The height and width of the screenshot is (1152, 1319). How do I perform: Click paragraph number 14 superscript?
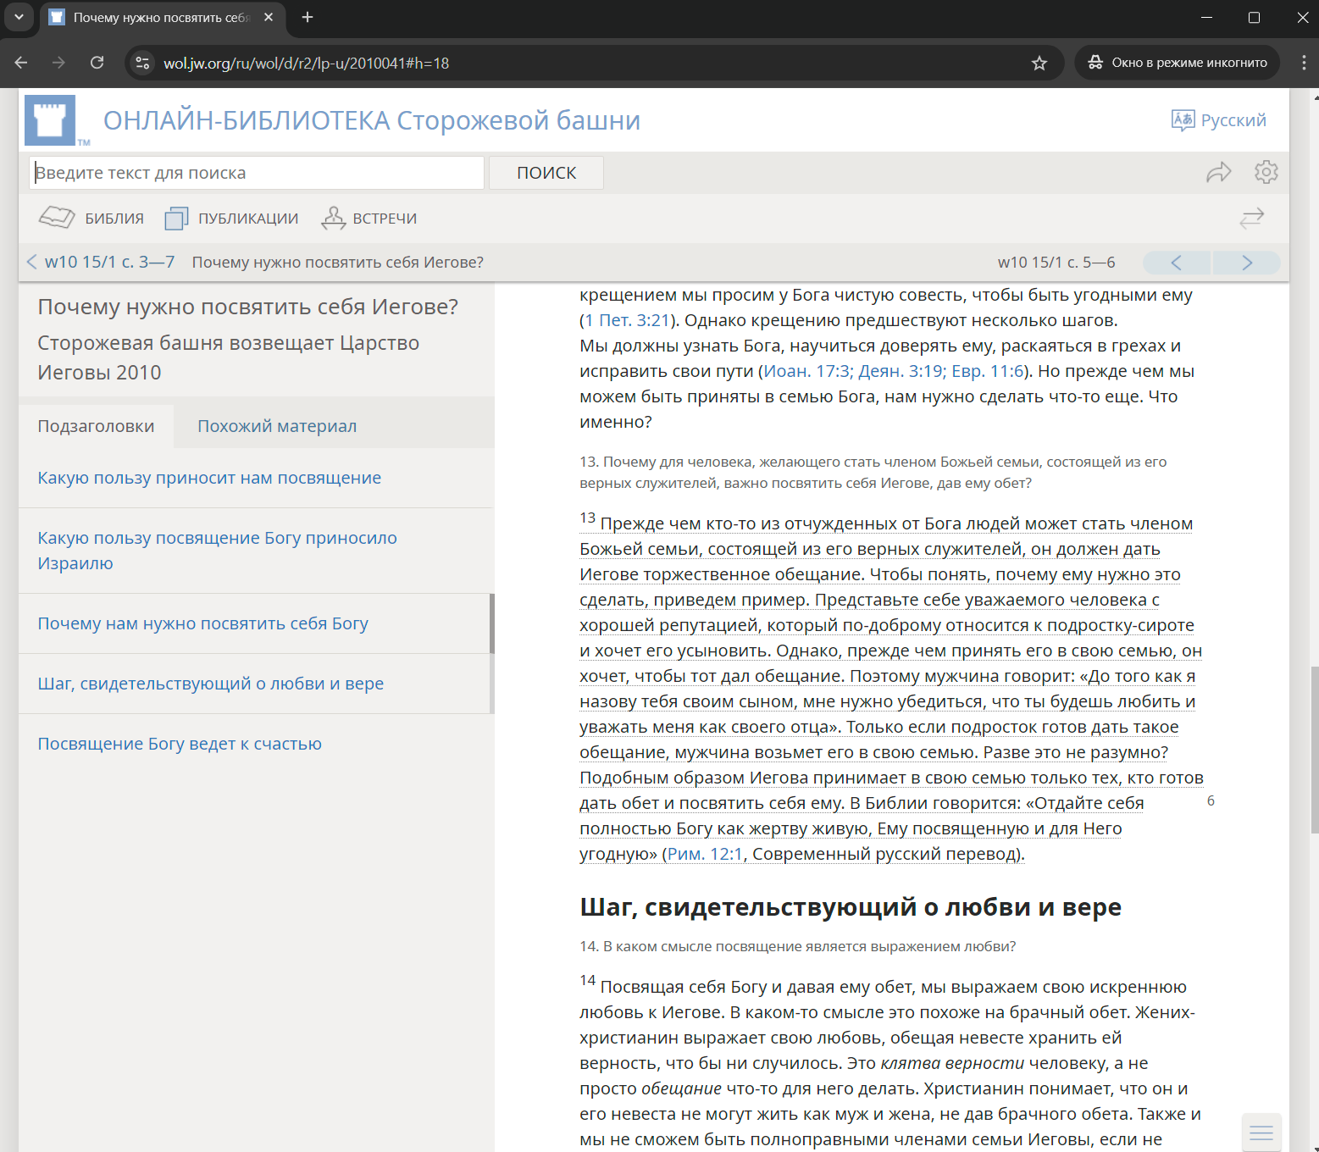(x=588, y=980)
